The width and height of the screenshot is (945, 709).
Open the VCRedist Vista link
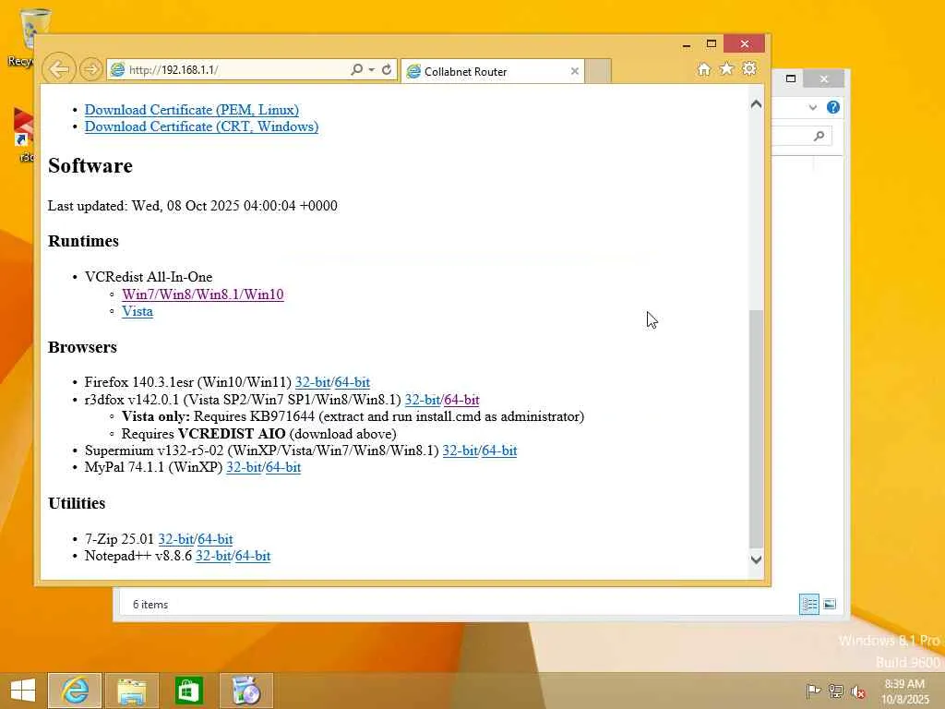tap(138, 312)
